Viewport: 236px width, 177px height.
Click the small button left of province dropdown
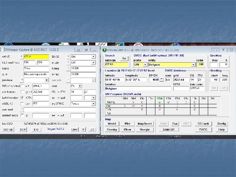tap(22, 80)
